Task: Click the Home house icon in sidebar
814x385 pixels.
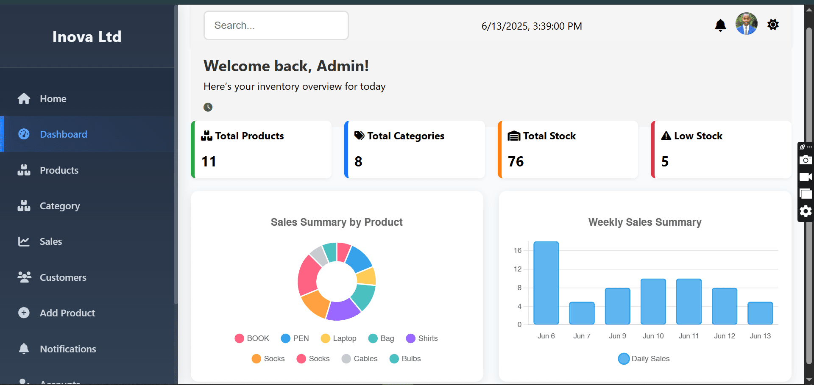Action: point(24,99)
